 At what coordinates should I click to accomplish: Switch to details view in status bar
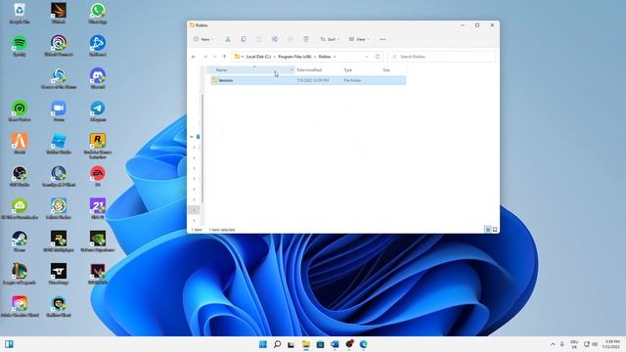(487, 230)
